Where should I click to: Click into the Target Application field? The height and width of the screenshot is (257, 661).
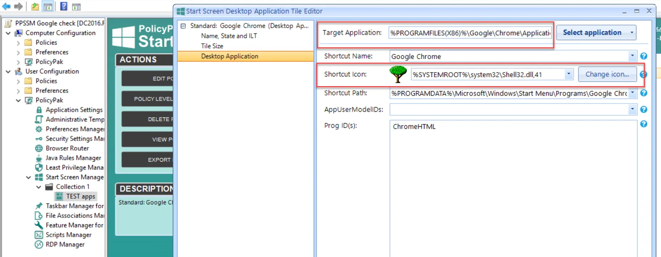(x=470, y=33)
